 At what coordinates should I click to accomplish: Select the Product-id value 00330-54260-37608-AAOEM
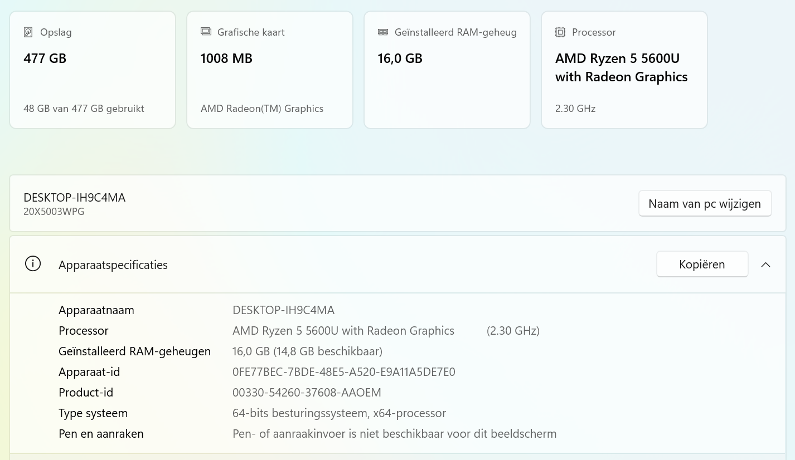307,393
